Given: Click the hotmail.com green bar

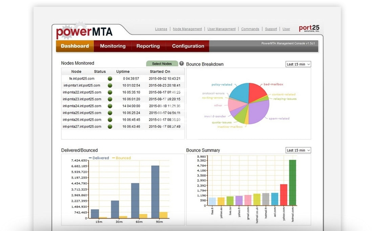Looking at the screenshot, I should pos(292,183).
